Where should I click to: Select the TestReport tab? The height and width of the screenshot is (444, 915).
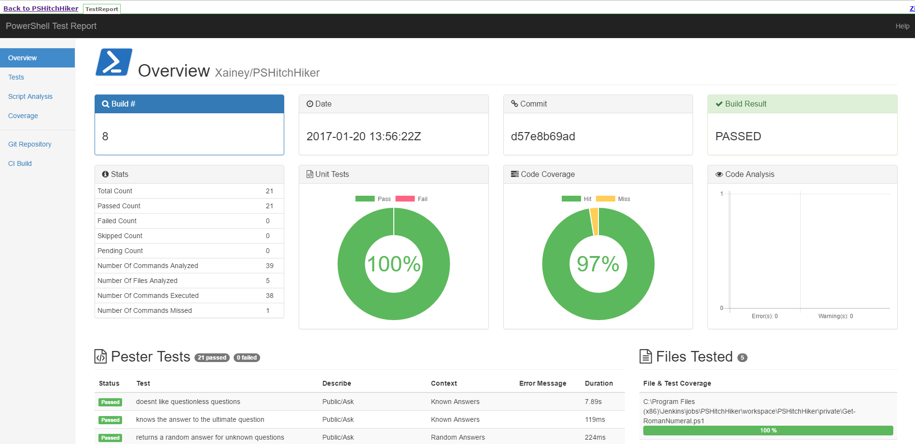pos(102,9)
